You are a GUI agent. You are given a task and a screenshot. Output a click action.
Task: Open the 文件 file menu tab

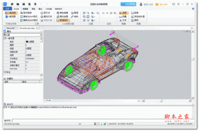[x=7, y=9]
